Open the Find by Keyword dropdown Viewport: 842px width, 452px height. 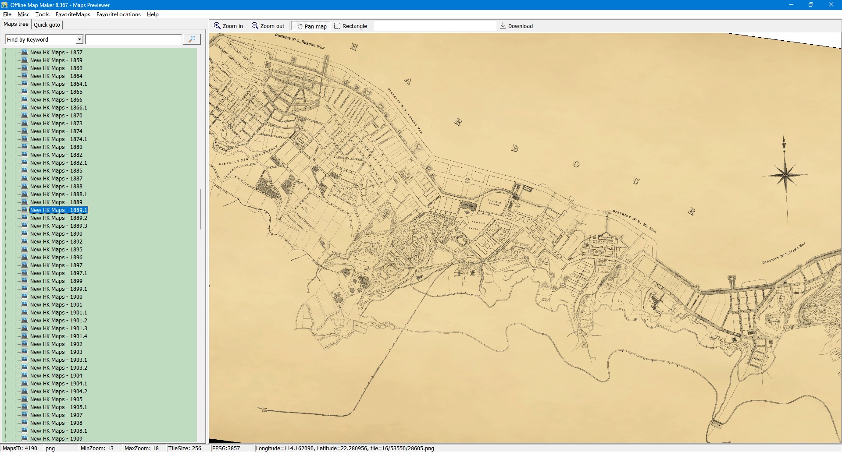tap(79, 39)
